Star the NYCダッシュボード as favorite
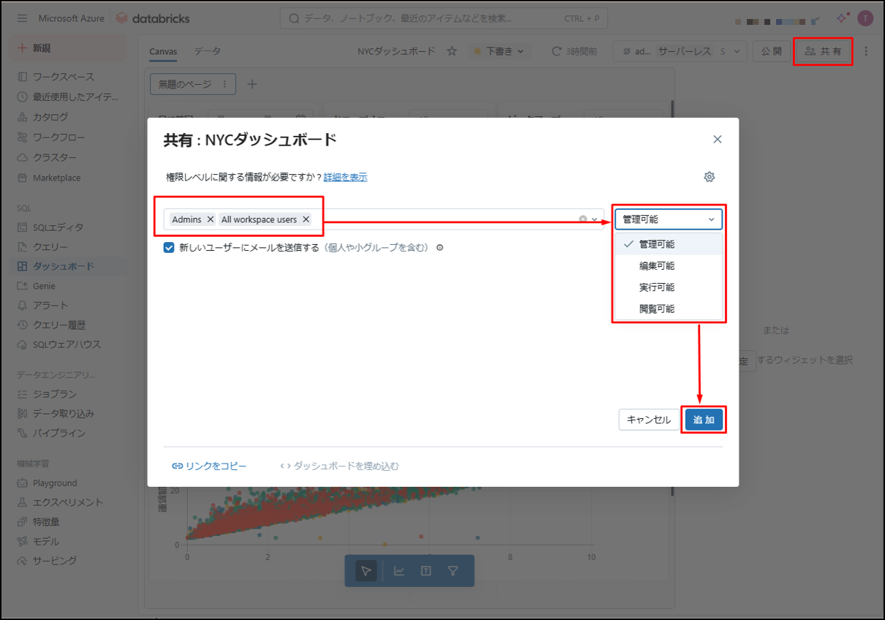 point(452,51)
